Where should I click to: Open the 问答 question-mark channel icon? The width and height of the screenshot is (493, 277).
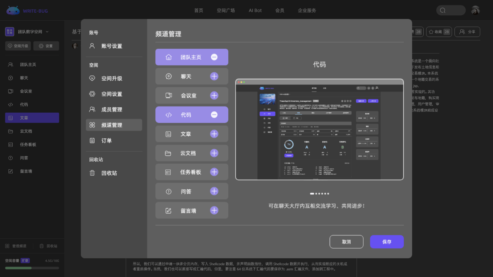(10, 158)
